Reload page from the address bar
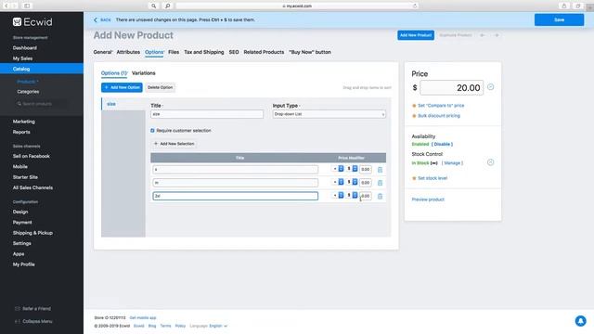Viewport: 594px width, 334px height. point(415,6)
